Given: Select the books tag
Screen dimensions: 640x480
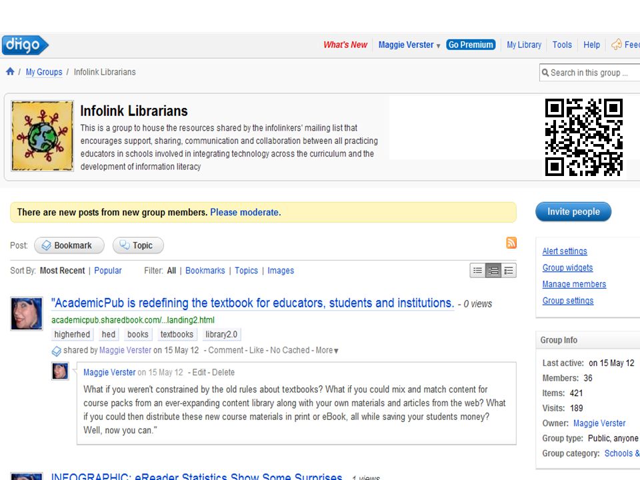Looking at the screenshot, I should click(x=138, y=334).
